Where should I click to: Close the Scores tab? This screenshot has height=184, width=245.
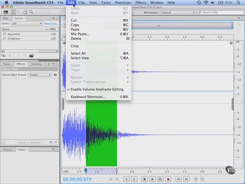pos(25,18)
